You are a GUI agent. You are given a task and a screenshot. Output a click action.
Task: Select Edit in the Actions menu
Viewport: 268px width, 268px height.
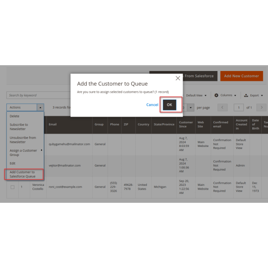tap(13, 163)
